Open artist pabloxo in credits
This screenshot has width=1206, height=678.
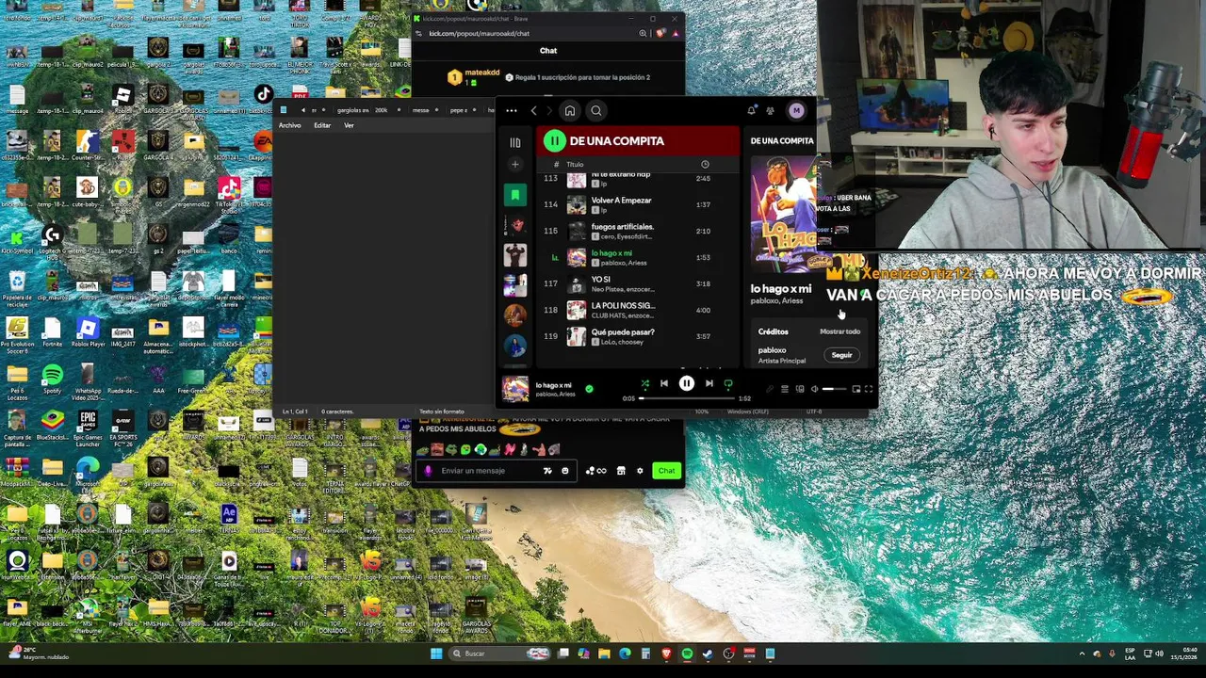point(772,350)
